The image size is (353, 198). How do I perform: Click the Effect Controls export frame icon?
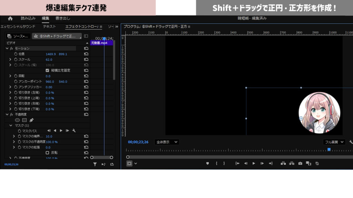pos(112,164)
